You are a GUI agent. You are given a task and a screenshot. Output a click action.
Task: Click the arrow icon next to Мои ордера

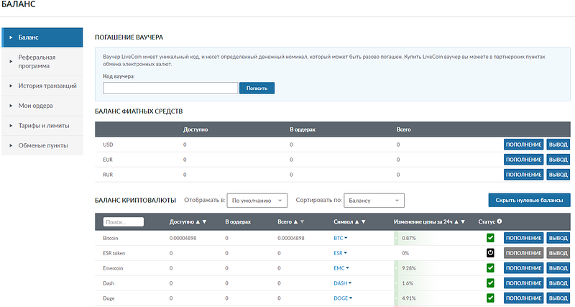click(11, 106)
